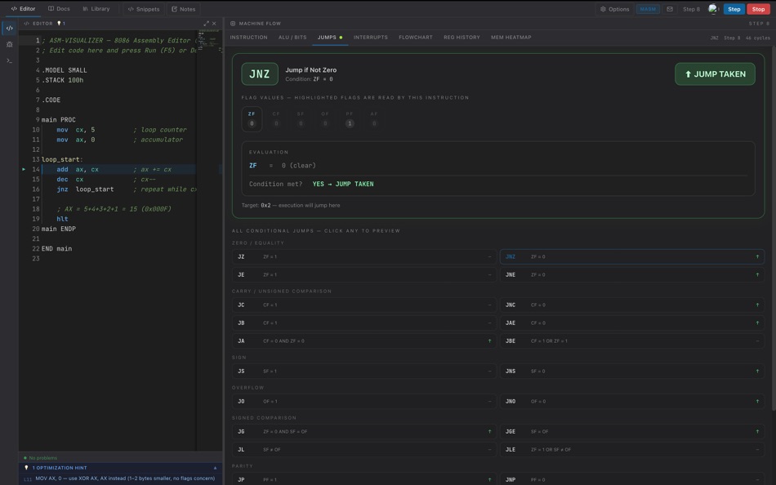Open the Snippets panel
776x485 pixels.
(x=144, y=9)
